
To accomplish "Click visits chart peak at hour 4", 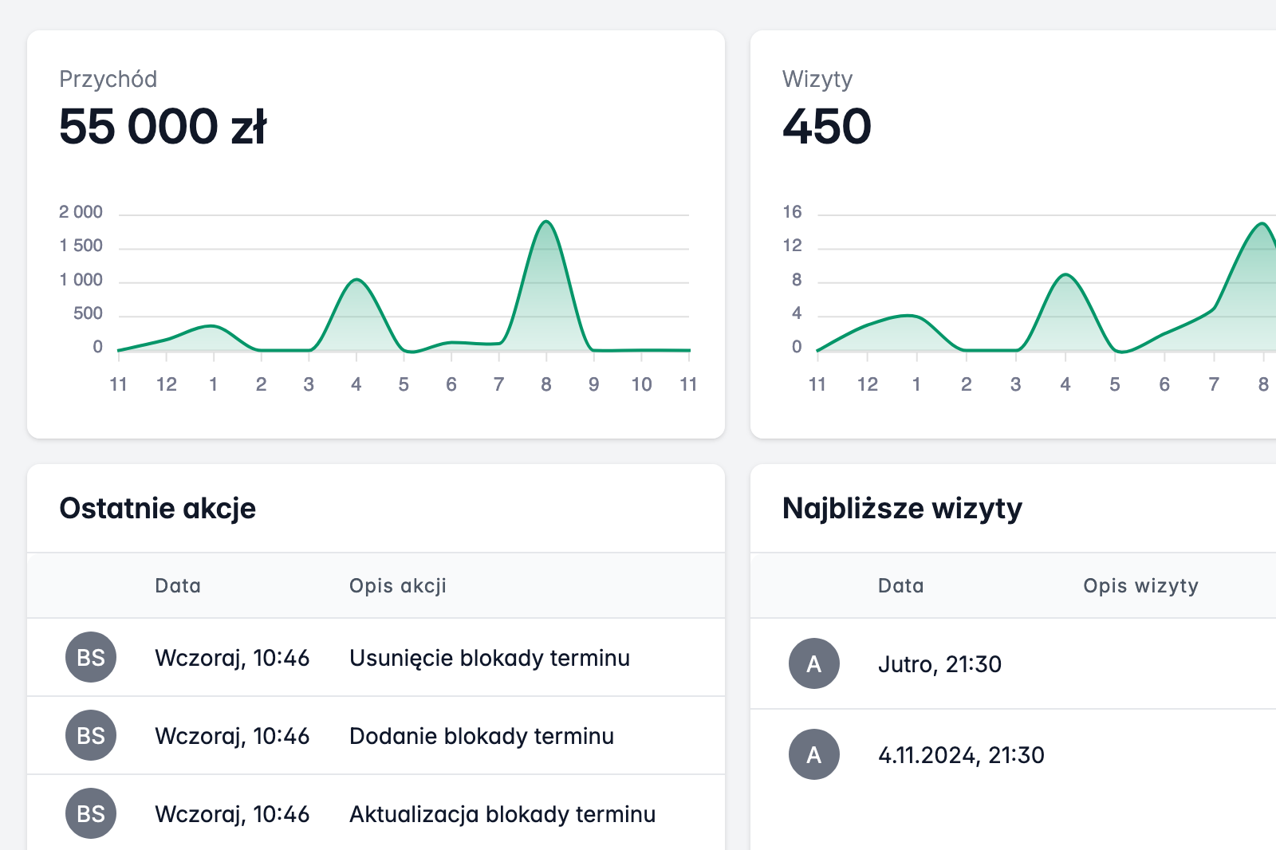I will (1065, 275).
